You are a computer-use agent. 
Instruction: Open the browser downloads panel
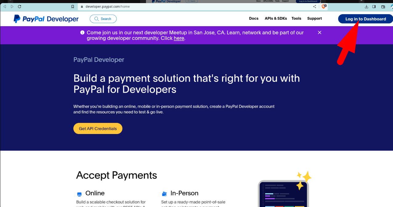coord(367,6)
